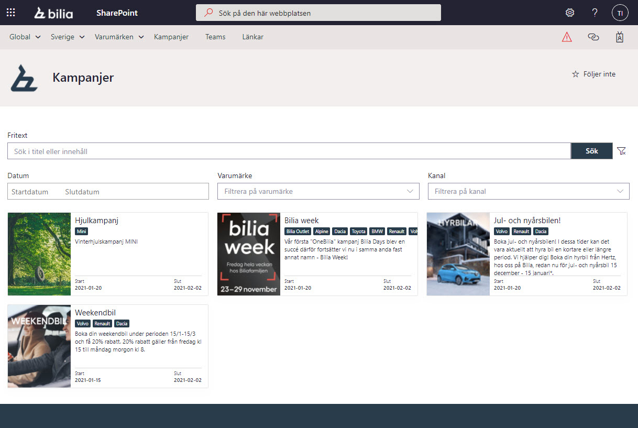Click the ID badge icon
The width and height of the screenshot is (638, 428).
pyautogui.click(x=620, y=37)
